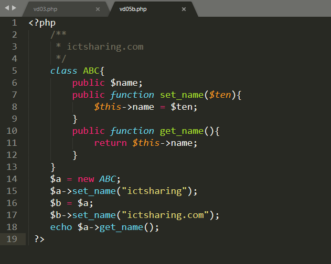Click the 'set_name' function definition on line 7
The width and height of the screenshot is (331, 264).
[181, 95]
